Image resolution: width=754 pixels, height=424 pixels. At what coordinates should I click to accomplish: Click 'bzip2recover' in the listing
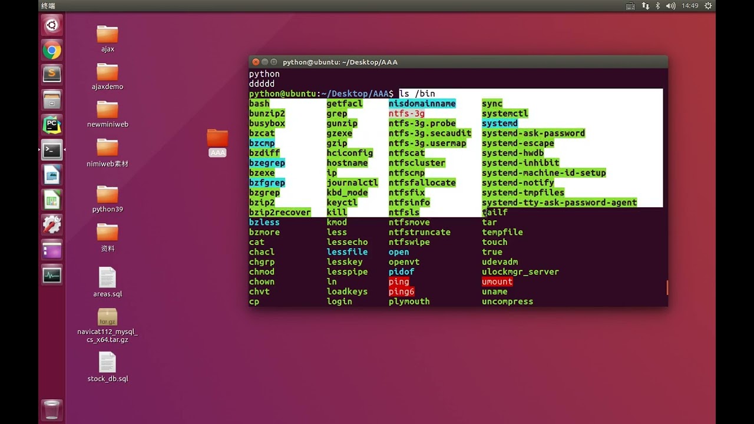280,213
